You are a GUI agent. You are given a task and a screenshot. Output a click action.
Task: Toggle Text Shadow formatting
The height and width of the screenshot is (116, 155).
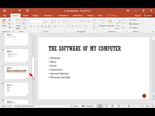42,26
